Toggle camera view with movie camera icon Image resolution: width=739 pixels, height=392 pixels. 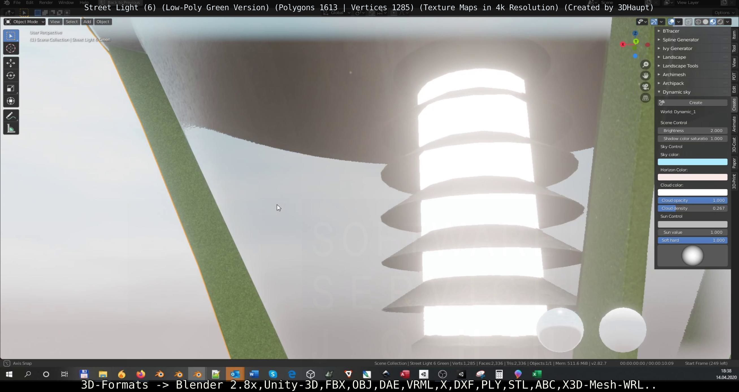645,87
